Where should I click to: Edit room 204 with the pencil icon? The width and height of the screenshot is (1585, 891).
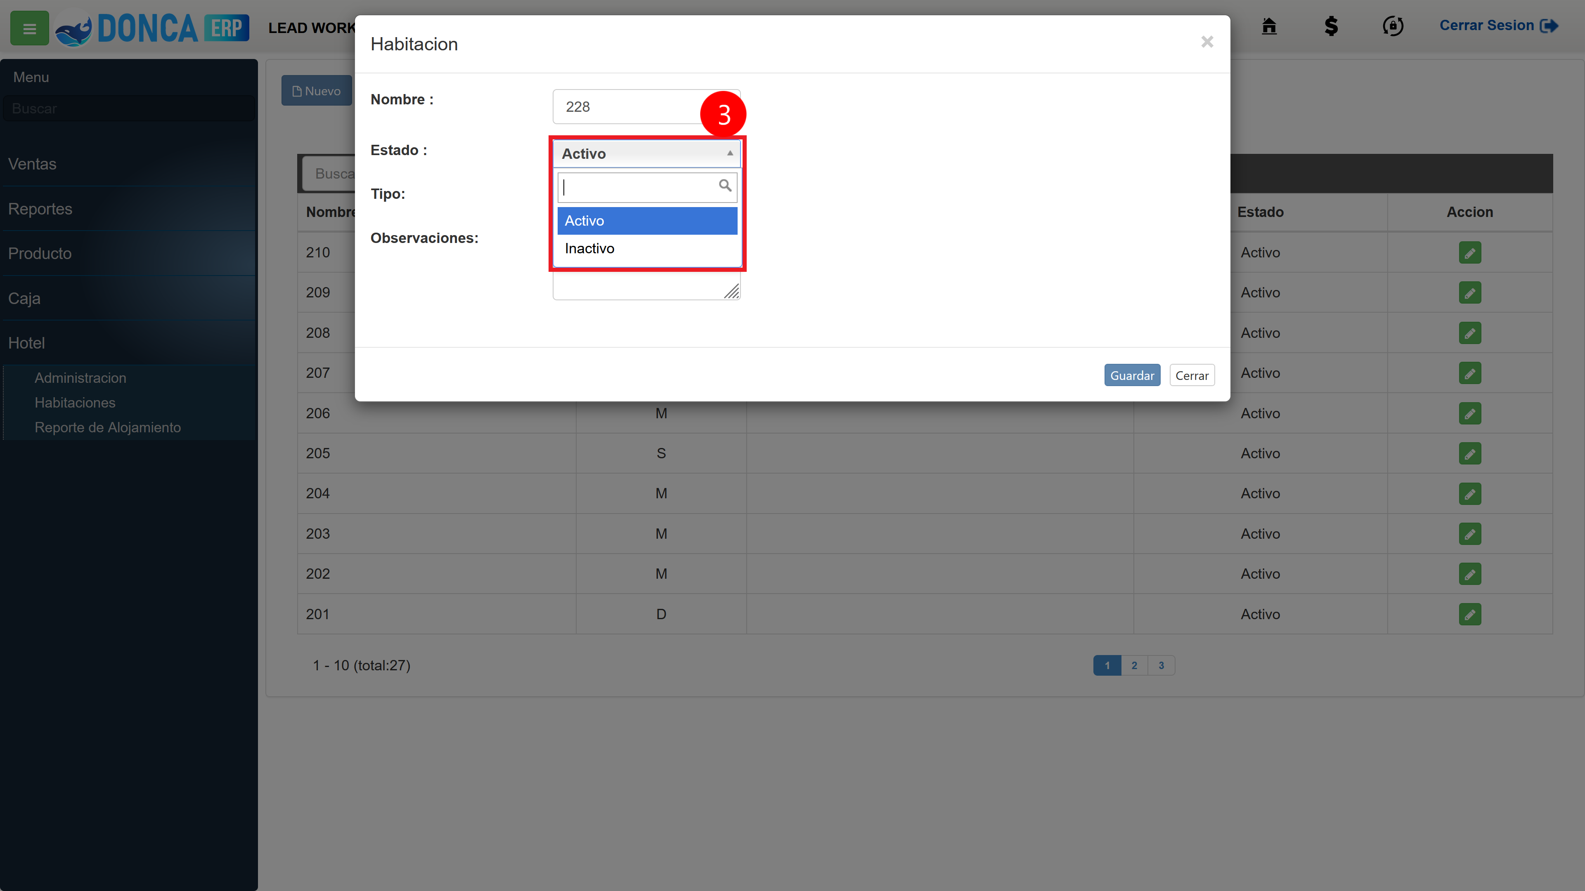(x=1469, y=494)
